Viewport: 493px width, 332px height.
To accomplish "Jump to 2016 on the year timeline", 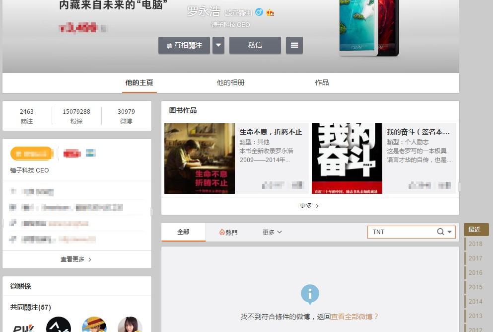I will (x=475, y=273).
